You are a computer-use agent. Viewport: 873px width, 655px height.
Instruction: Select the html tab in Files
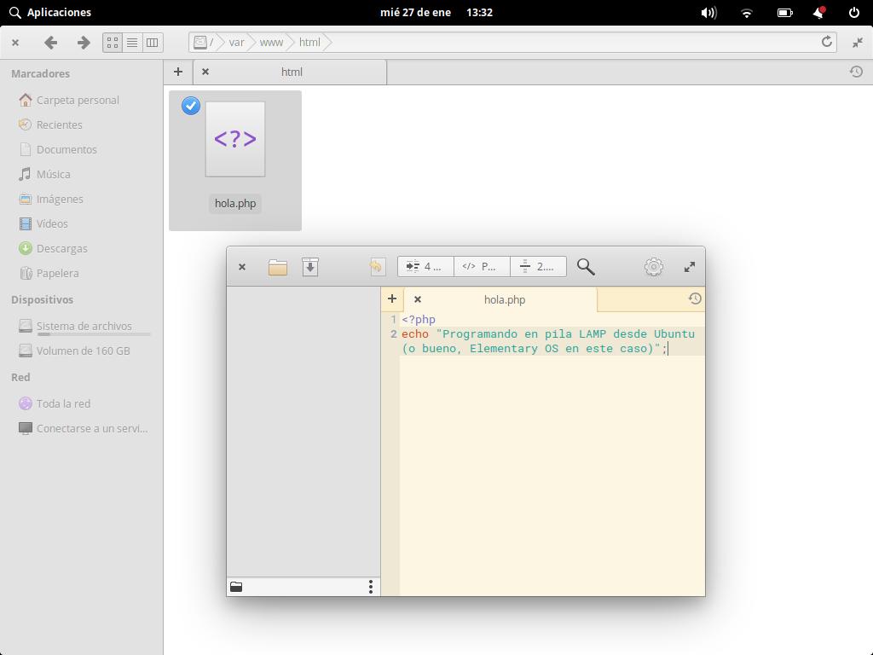pos(290,72)
